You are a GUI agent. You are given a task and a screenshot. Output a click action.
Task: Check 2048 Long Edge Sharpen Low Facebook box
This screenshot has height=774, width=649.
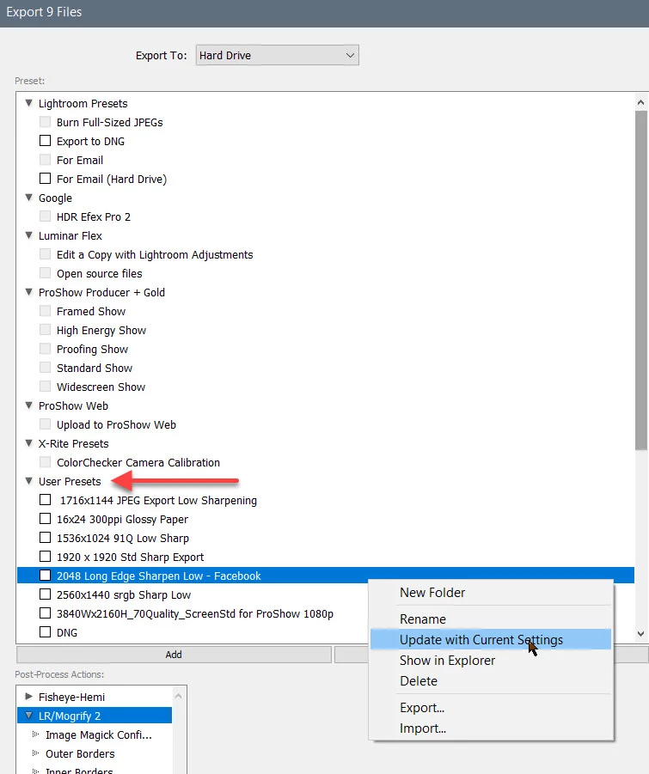(x=45, y=575)
